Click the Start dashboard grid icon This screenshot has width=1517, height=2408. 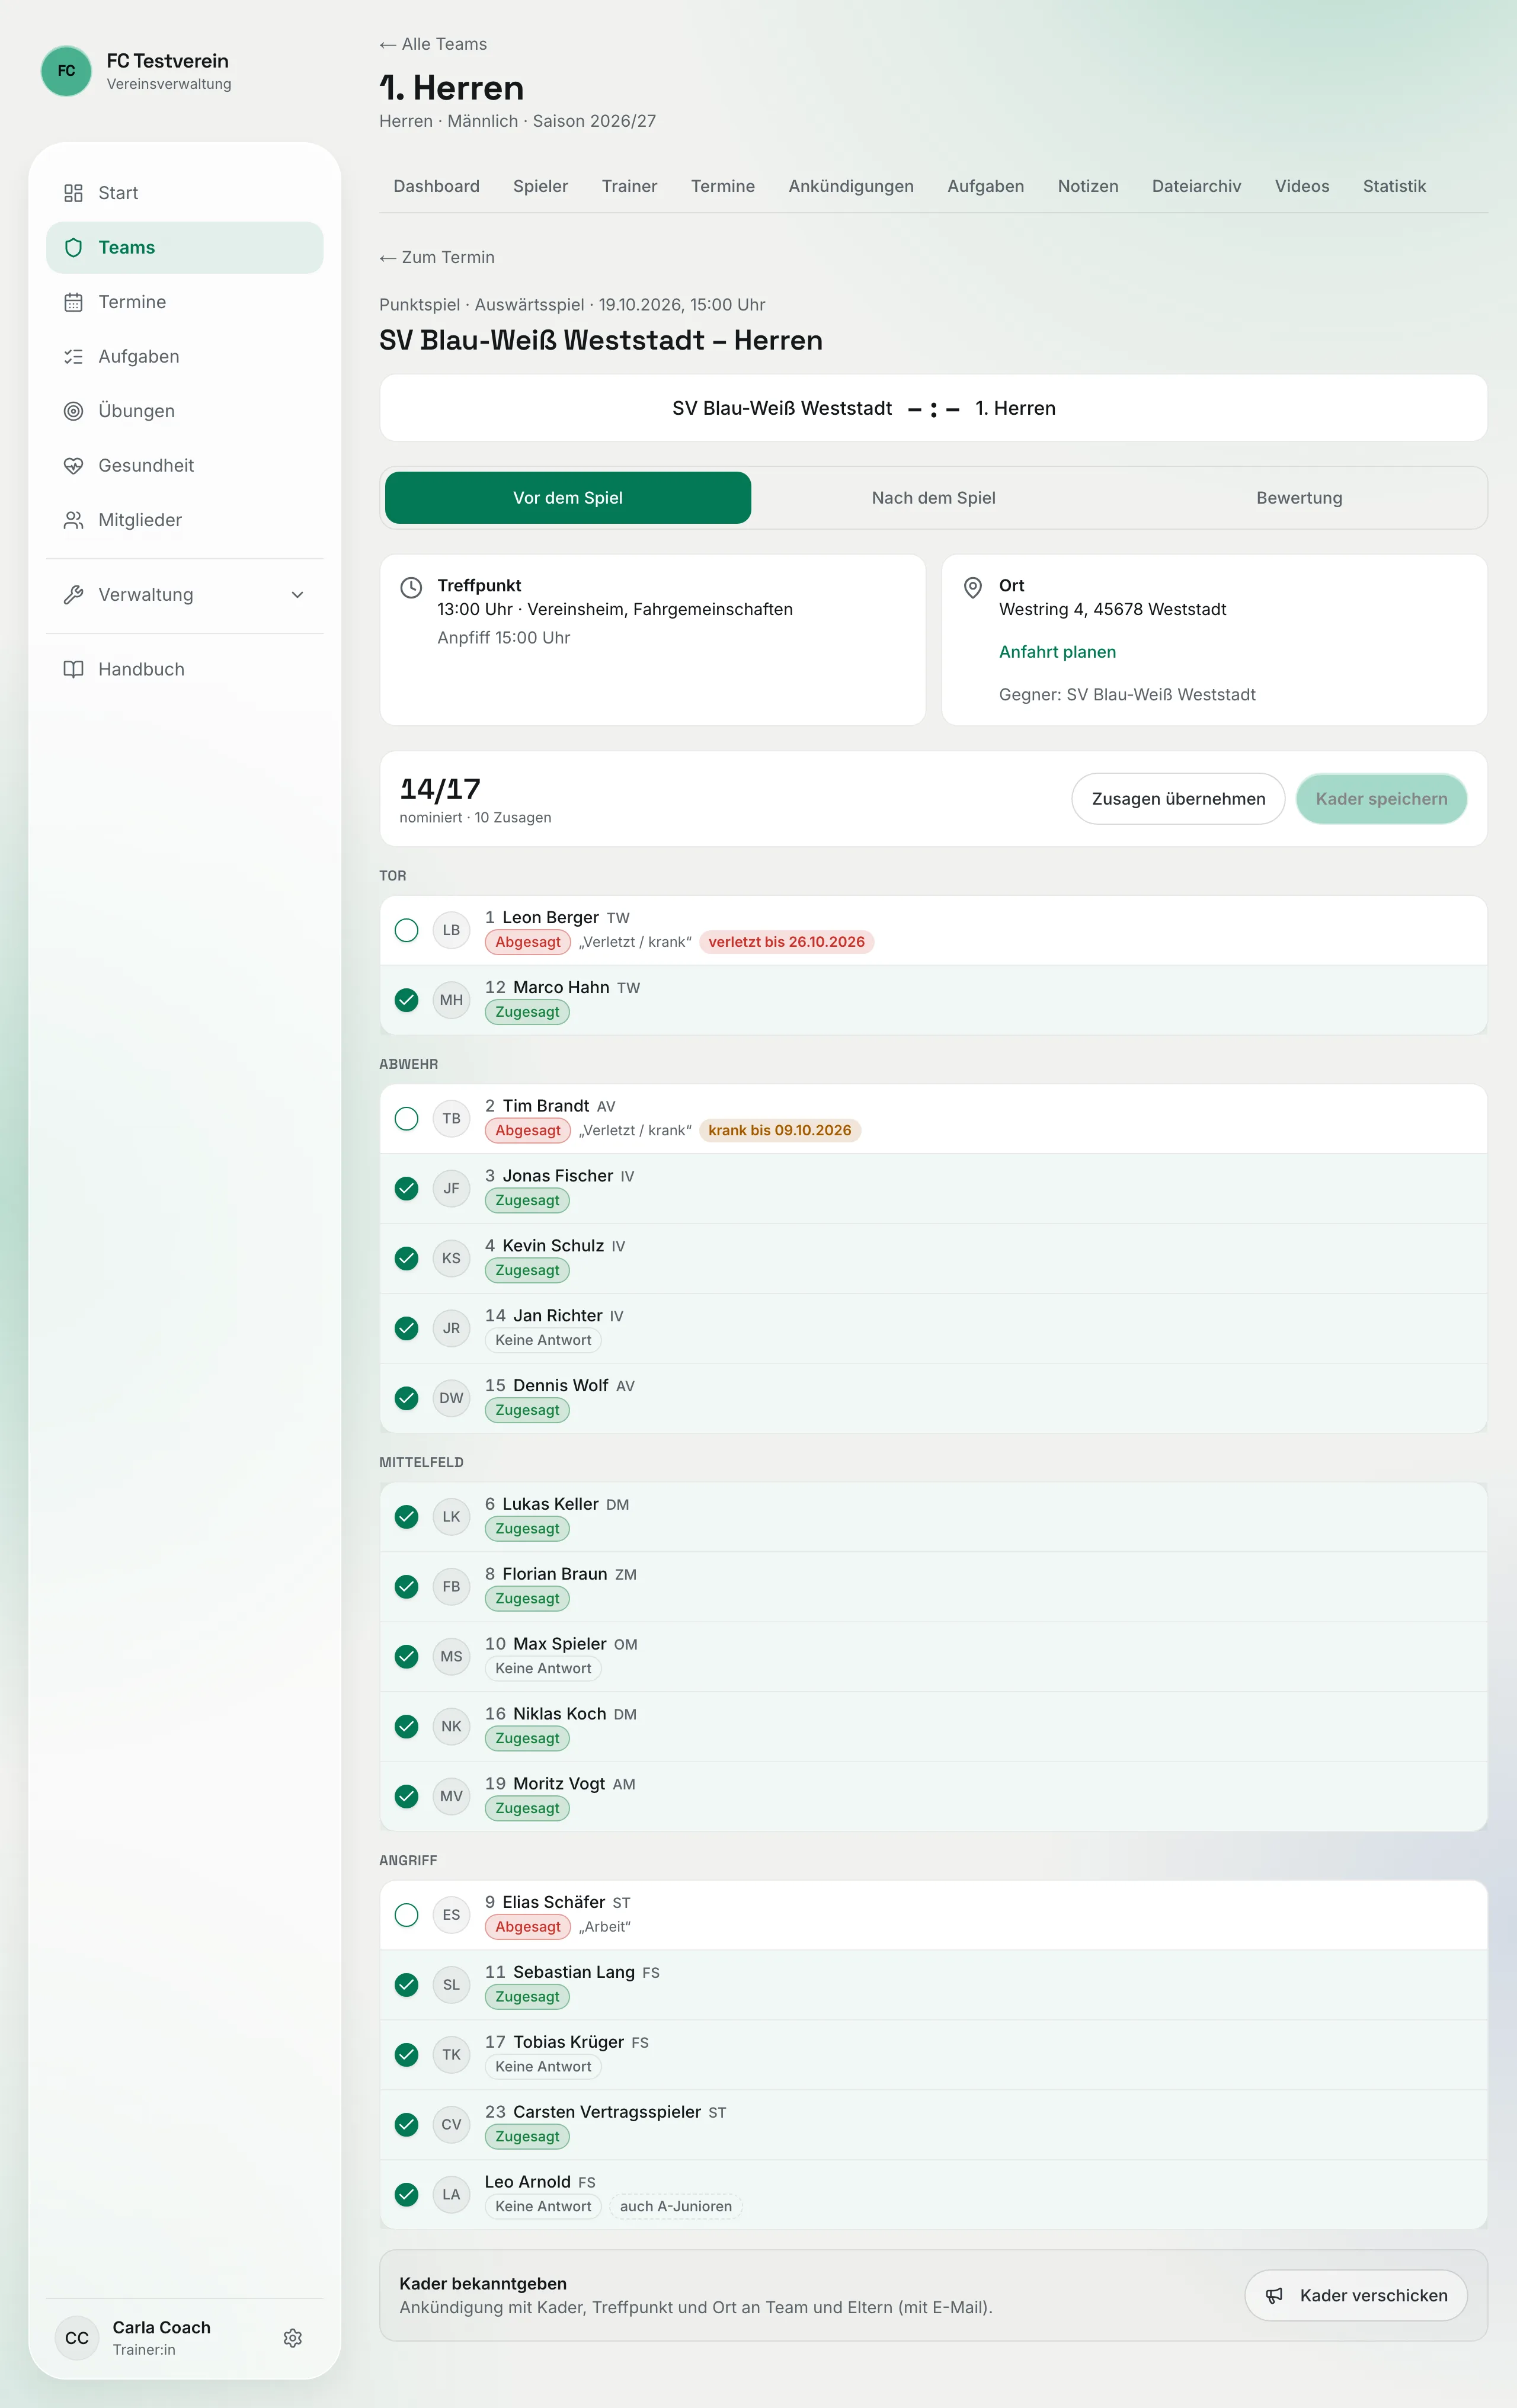click(73, 193)
